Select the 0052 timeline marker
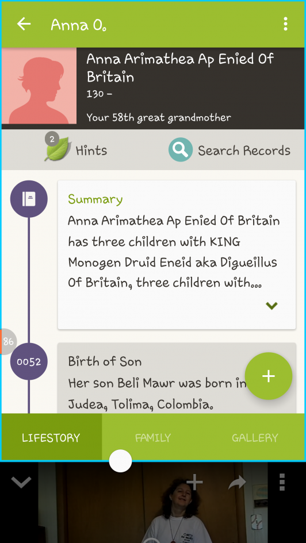Viewport: 306px width, 543px height. click(x=29, y=361)
